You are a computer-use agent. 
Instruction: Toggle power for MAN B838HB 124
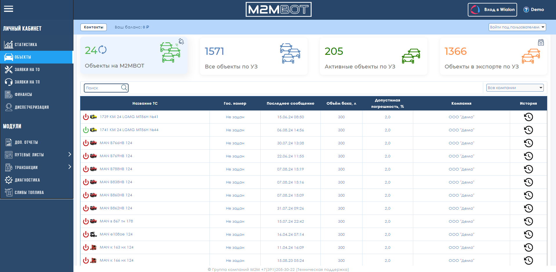coord(86,182)
